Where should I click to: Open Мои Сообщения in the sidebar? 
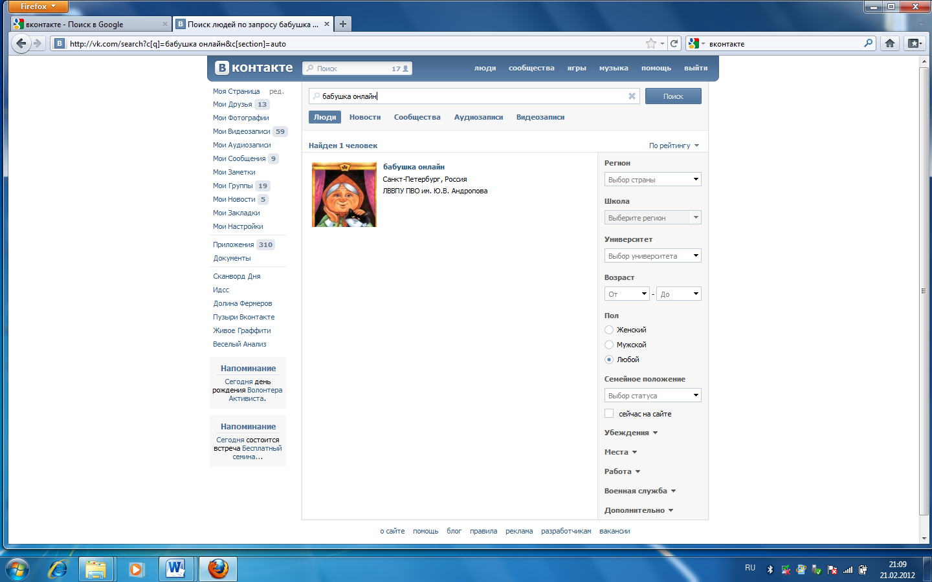pos(239,158)
